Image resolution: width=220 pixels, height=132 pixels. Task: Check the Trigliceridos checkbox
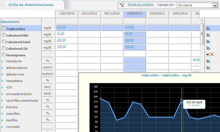4,28
